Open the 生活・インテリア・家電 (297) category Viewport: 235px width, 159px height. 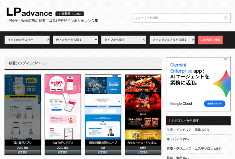[x=188, y=130]
